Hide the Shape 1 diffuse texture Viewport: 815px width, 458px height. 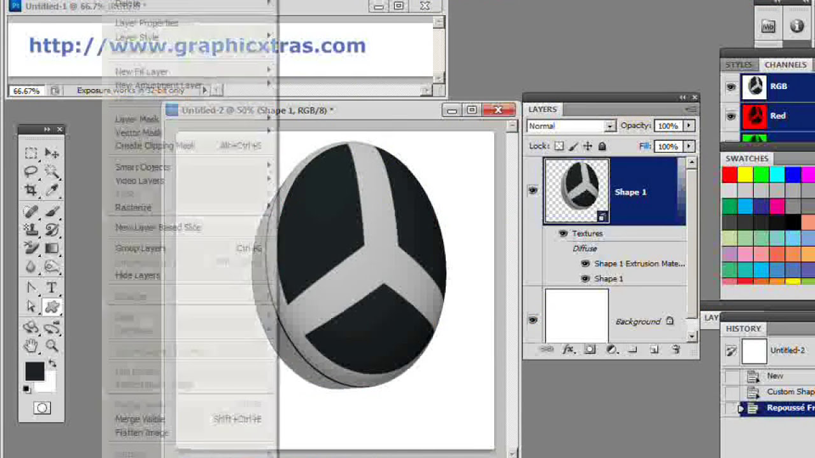coord(585,279)
